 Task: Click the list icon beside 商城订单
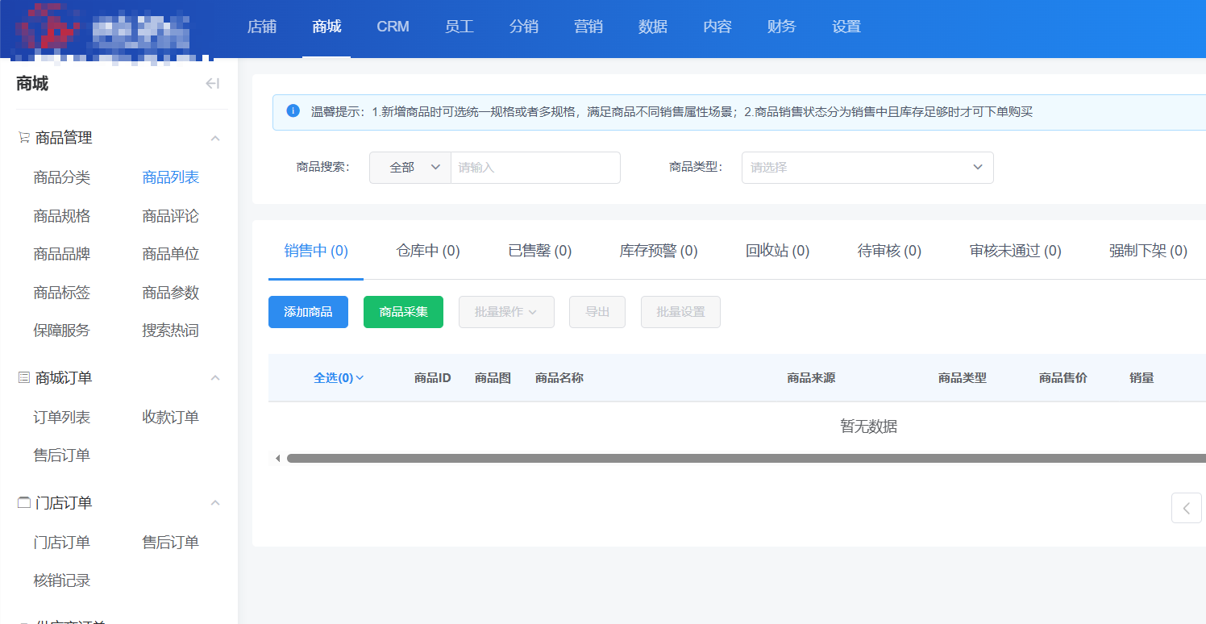pyautogui.click(x=24, y=377)
